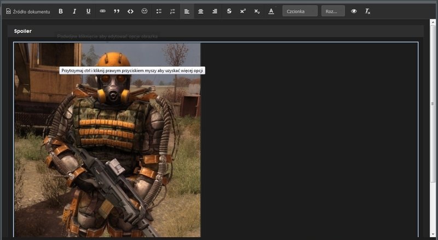The image size is (438, 240).
Task: Center align the text
Action: [201, 11]
